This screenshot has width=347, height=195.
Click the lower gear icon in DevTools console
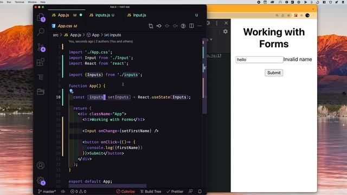(226, 31)
